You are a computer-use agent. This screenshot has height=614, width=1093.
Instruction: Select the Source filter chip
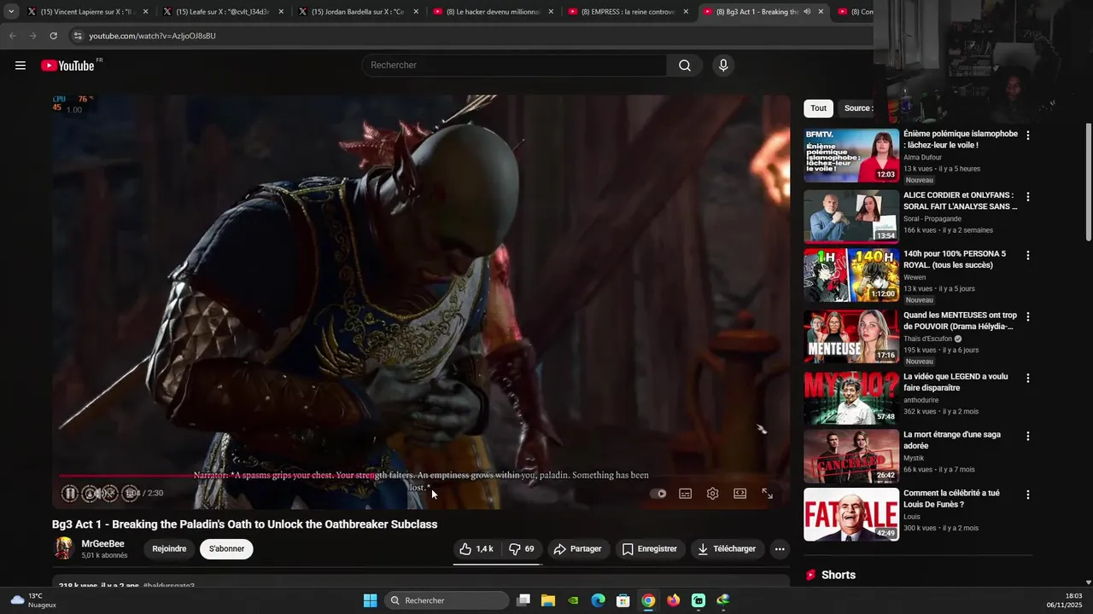click(x=857, y=108)
